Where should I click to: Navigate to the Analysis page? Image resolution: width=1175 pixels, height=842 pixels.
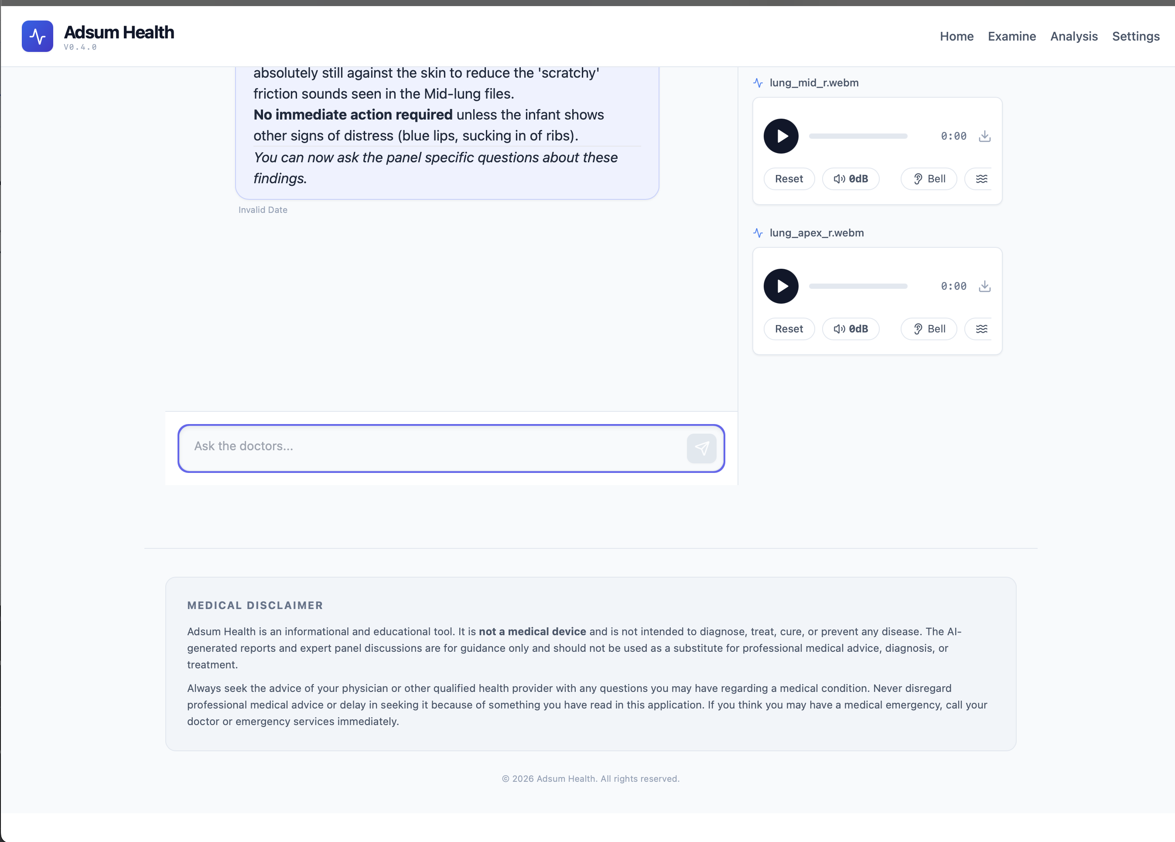pyautogui.click(x=1073, y=36)
